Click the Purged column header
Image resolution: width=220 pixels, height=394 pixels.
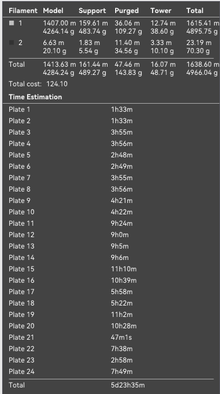coord(127,11)
